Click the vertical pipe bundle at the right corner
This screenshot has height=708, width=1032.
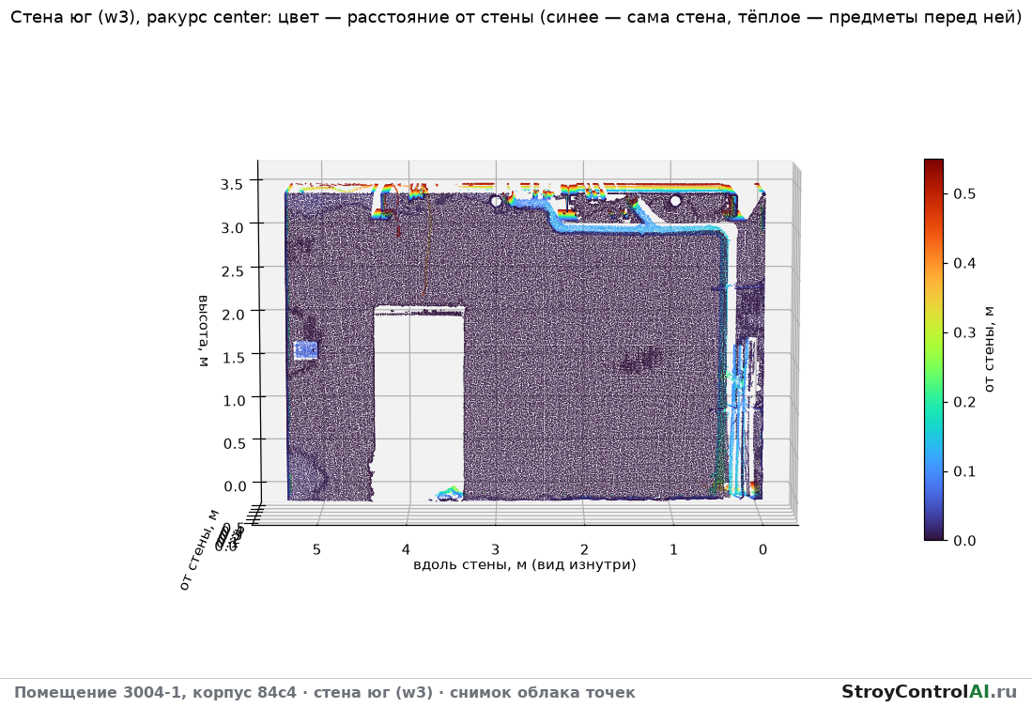click(743, 417)
